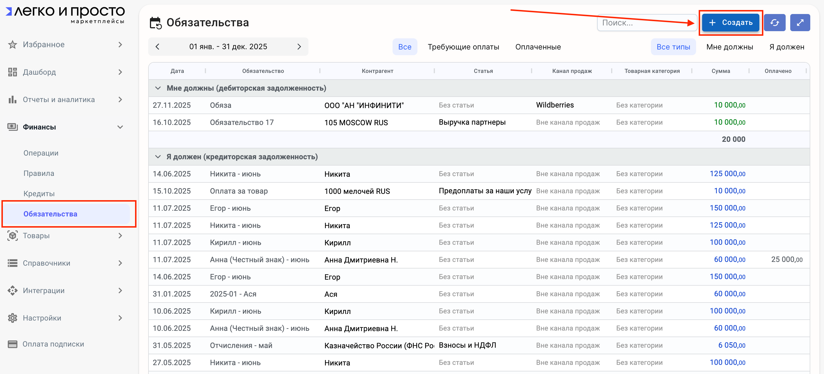The width and height of the screenshot is (824, 374).
Task: Click the Оплата подписки card icon
Action: coord(13,344)
